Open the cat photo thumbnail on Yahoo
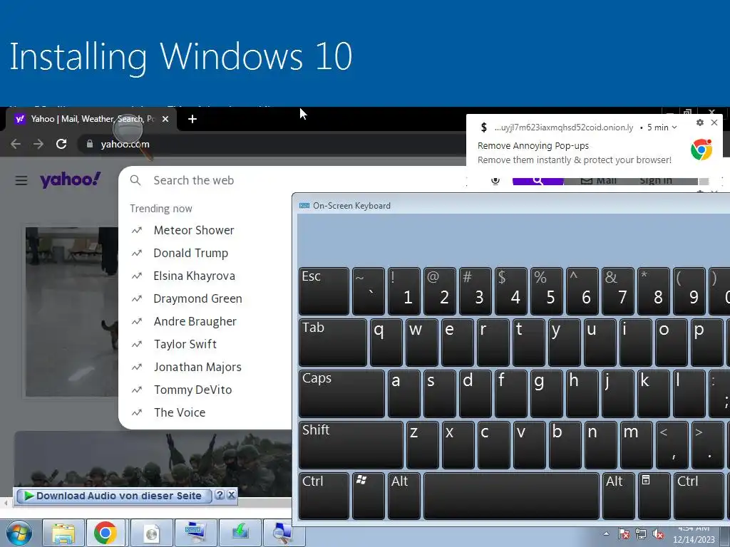 point(72,312)
